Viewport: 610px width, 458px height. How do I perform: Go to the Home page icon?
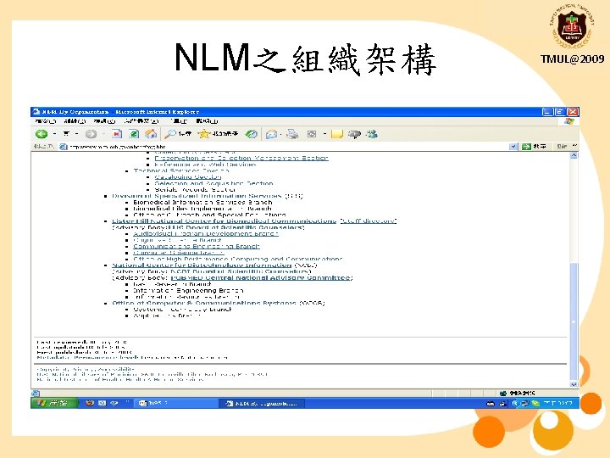click(x=151, y=134)
